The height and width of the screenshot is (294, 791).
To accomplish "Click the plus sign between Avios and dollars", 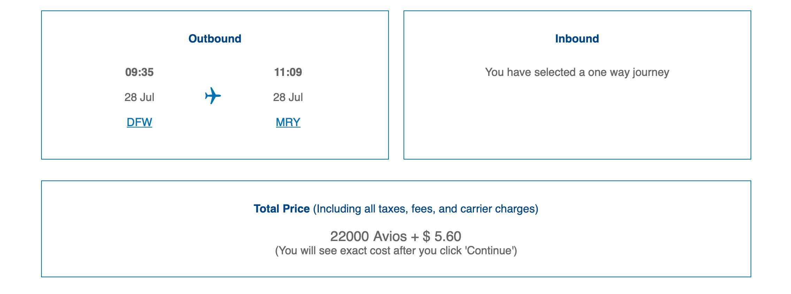I will tap(415, 237).
